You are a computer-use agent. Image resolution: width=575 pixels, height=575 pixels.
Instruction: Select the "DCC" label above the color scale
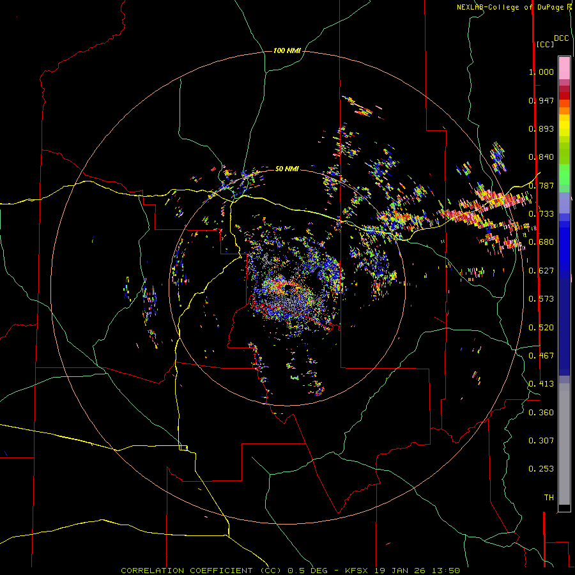click(562, 38)
